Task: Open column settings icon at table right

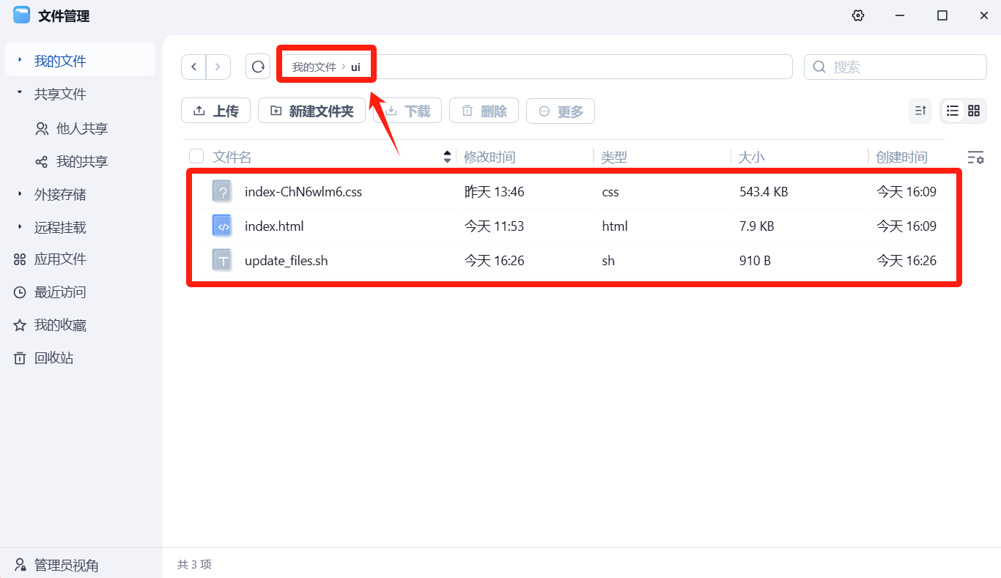Action: pos(975,157)
